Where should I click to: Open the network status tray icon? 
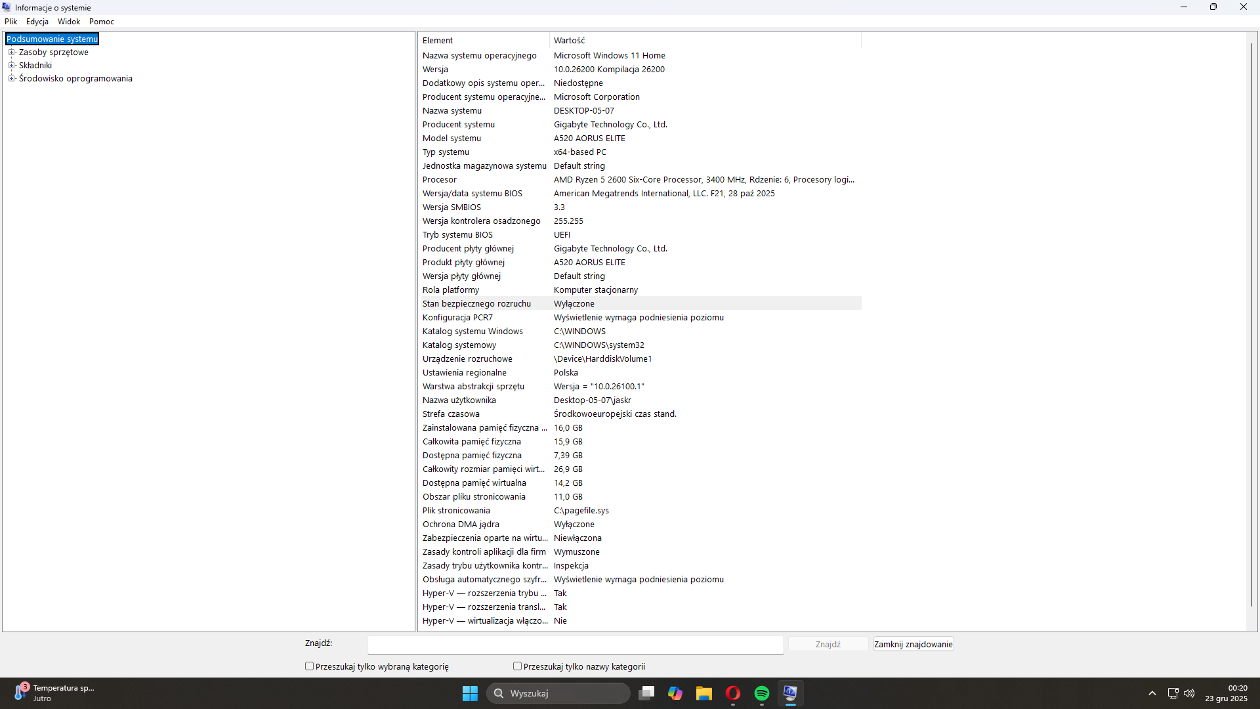1173,693
